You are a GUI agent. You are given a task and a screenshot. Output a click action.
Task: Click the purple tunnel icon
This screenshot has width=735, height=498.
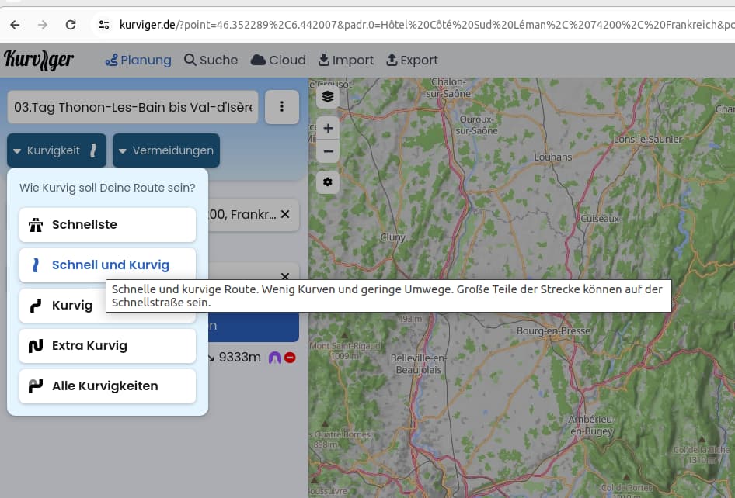tap(274, 358)
